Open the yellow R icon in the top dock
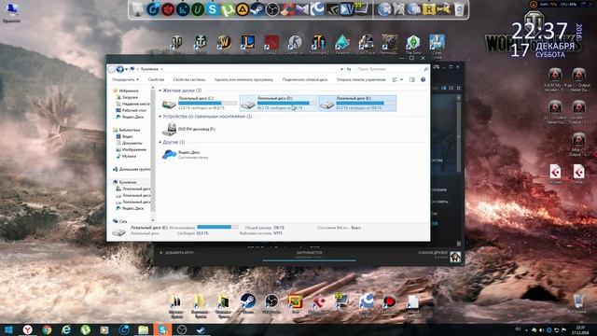 [429, 9]
